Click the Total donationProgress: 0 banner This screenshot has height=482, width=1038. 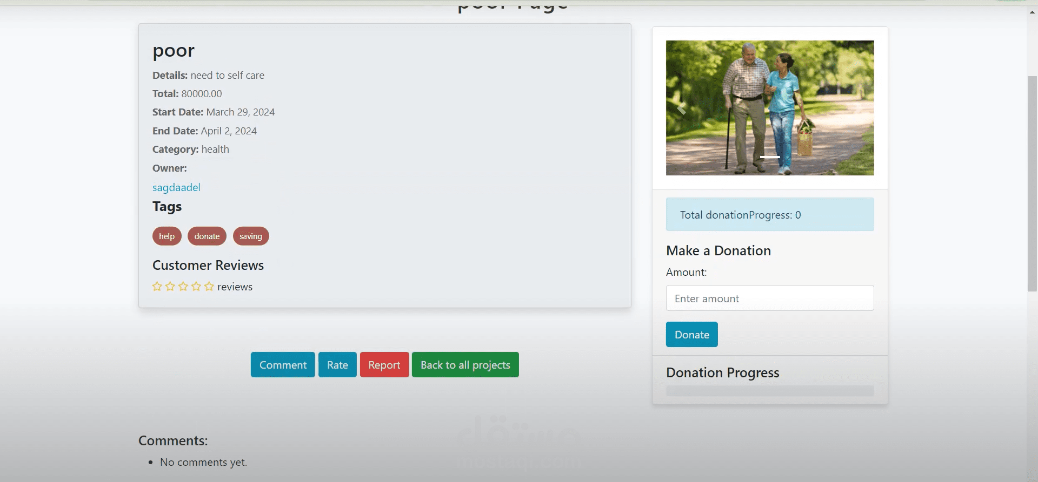pyautogui.click(x=770, y=214)
